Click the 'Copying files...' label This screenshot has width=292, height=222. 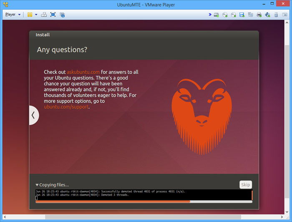click(54, 185)
